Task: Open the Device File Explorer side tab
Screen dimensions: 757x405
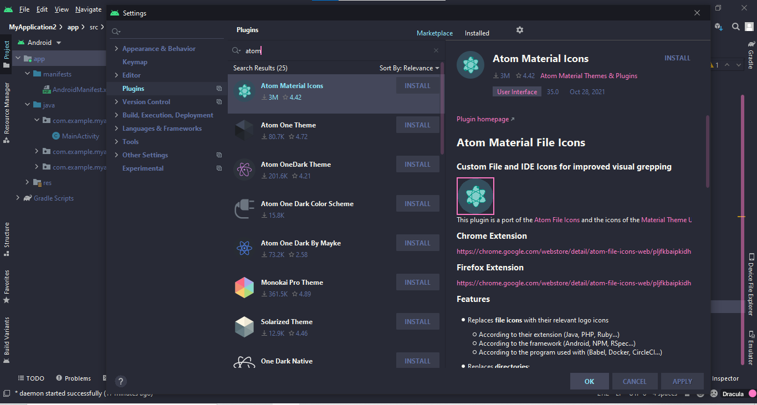Action: [751, 284]
